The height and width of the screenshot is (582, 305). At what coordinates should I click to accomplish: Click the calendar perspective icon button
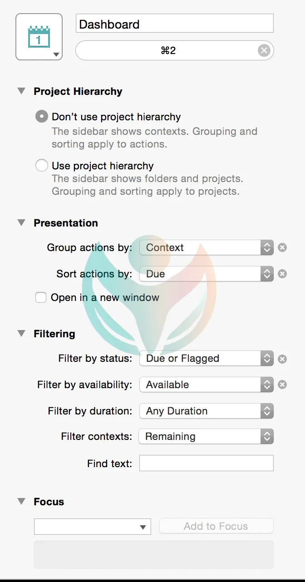pyautogui.click(x=39, y=37)
